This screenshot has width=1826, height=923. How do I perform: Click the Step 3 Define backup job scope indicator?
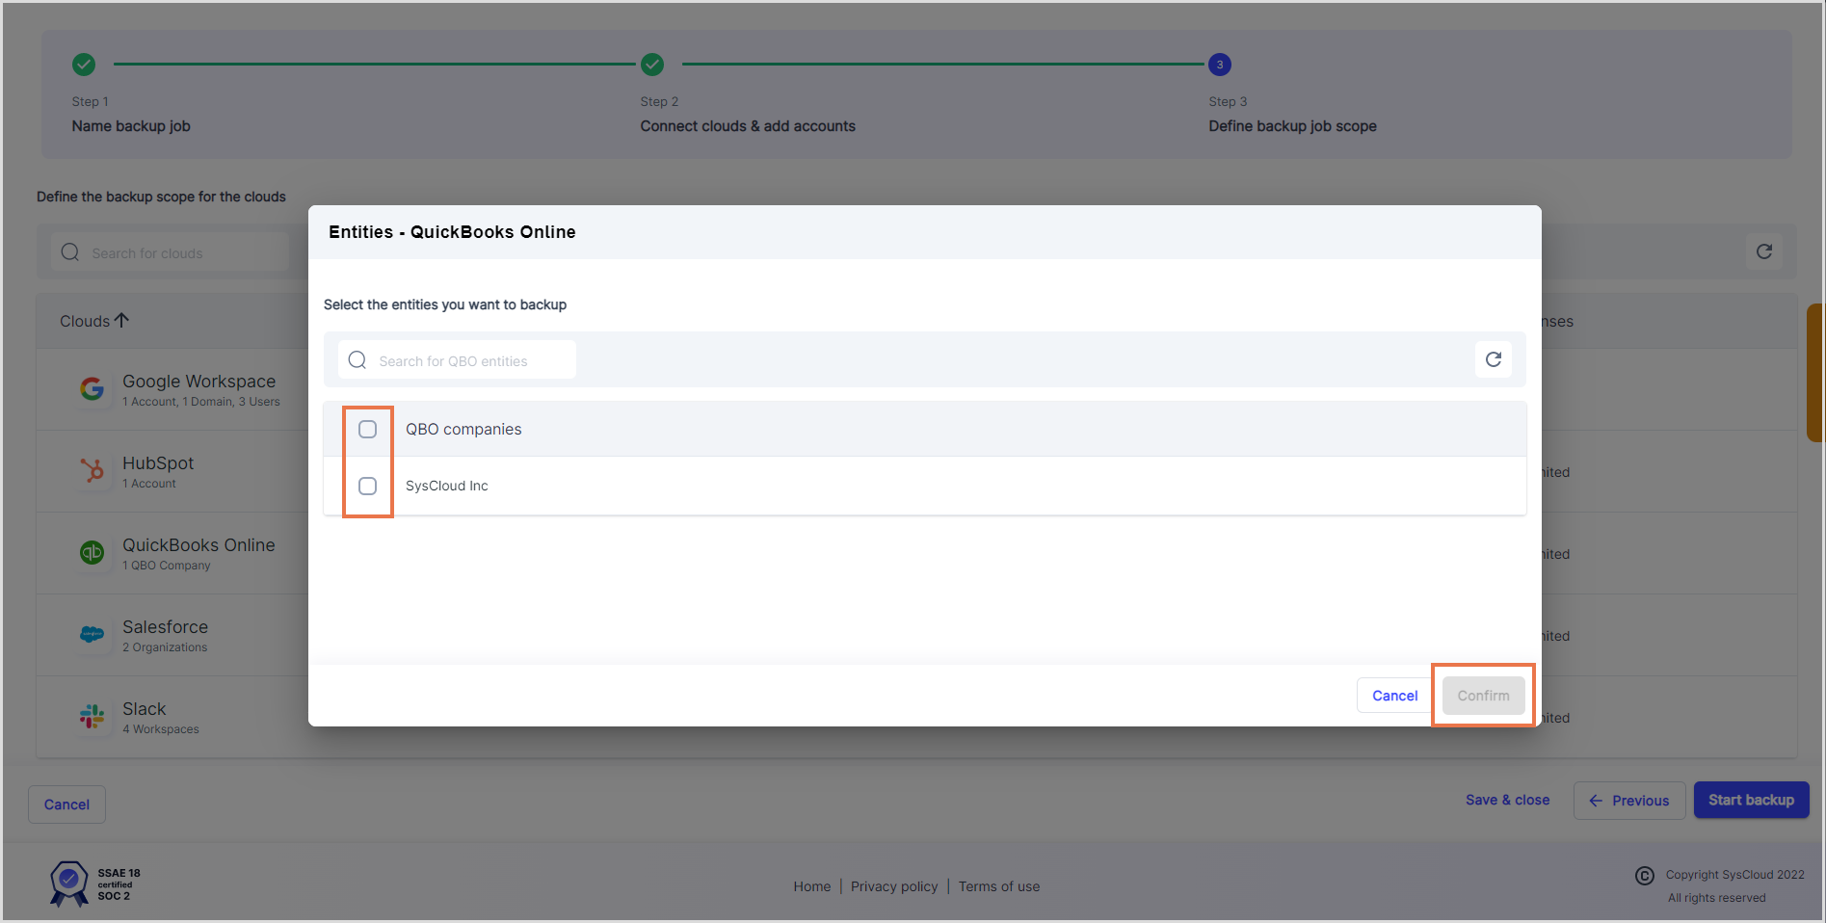1220,64
